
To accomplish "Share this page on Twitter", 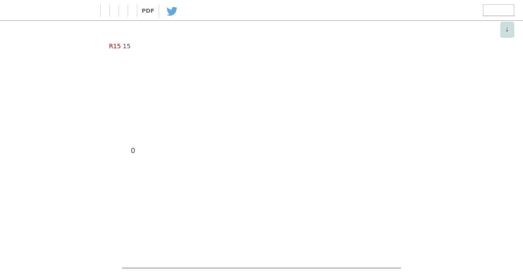I will pyautogui.click(x=172, y=11).
